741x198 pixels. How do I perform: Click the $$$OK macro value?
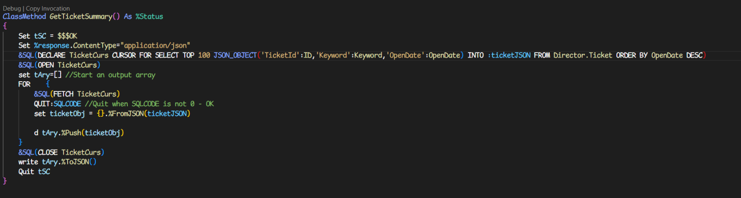(67, 36)
